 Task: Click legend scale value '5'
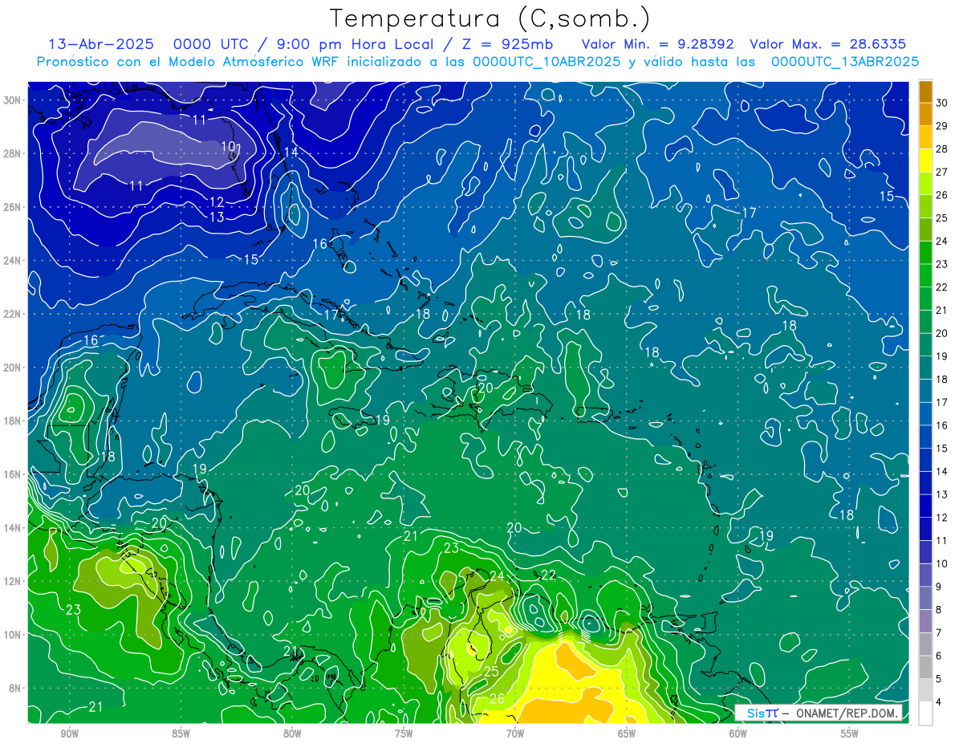click(x=939, y=679)
